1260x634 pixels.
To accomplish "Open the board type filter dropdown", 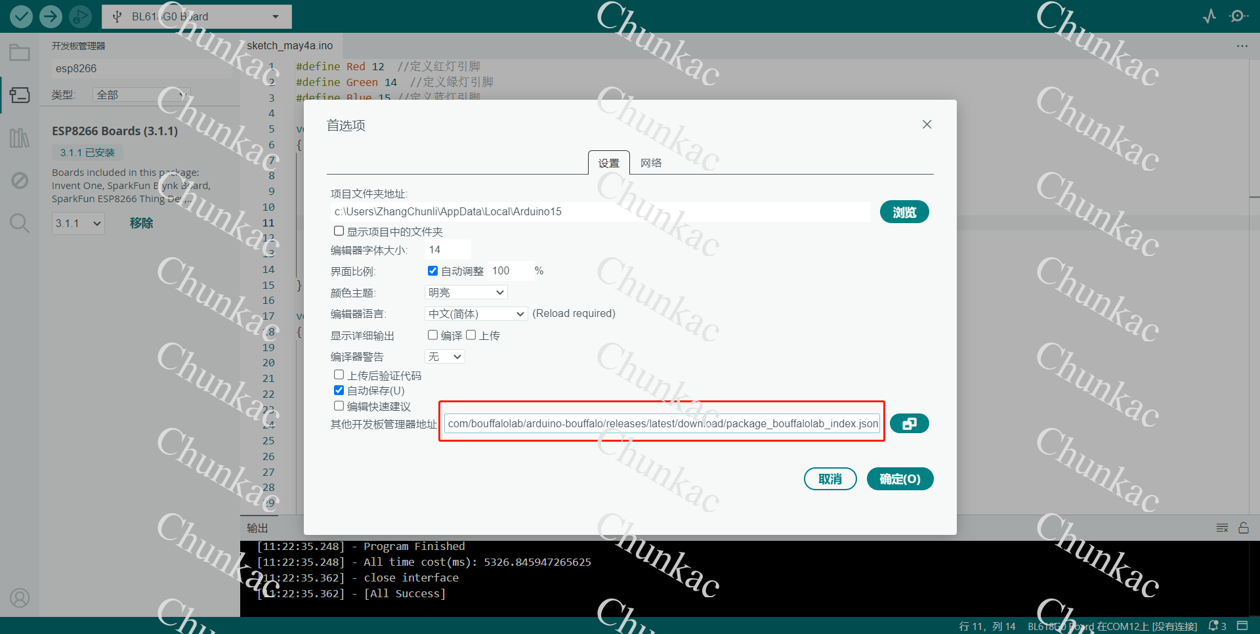I will [x=141, y=95].
